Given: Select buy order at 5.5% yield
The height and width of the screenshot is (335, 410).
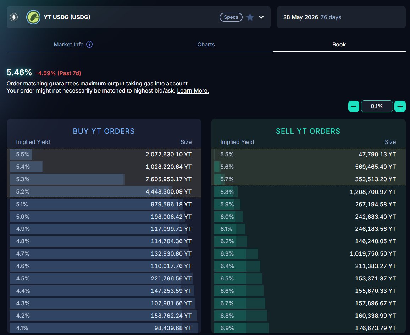Looking at the screenshot, I should tap(104, 155).
